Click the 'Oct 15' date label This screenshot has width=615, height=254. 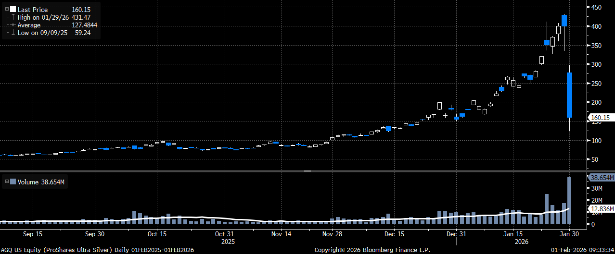157,234
